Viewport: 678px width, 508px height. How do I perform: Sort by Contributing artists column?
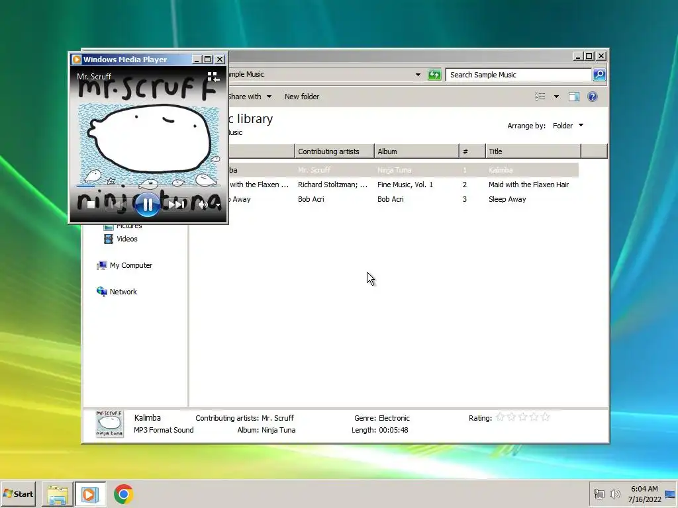click(334, 151)
